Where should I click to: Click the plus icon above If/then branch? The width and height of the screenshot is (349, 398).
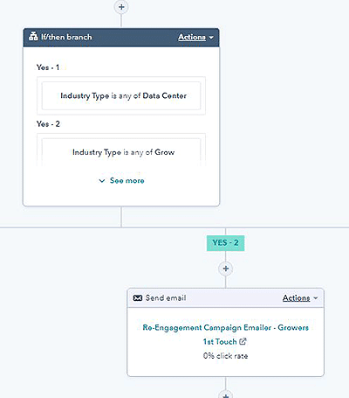click(x=121, y=7)
